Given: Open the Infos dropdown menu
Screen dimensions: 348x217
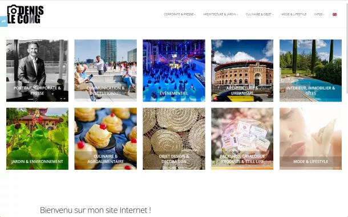Looking at the screenshot, I should point(319,14).
